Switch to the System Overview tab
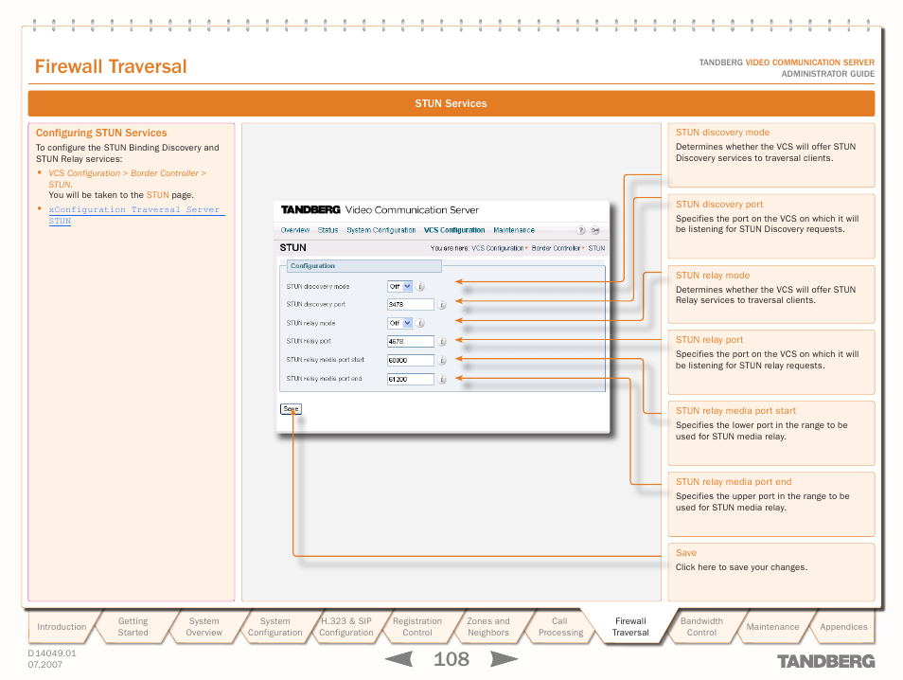The image size is (903, 680). (x=204, y=626)
